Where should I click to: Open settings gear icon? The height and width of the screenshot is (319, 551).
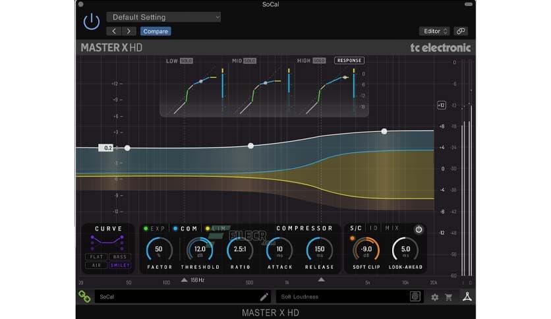pyautogui.click(x=435, y=297)
